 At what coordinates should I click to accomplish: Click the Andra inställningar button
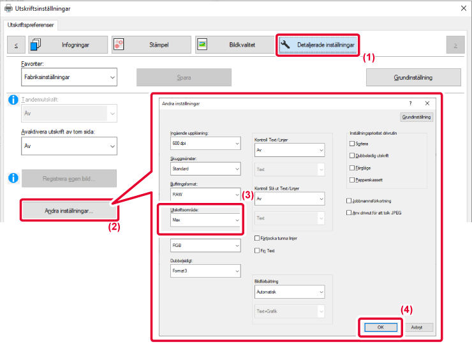(x=69, y=211)
